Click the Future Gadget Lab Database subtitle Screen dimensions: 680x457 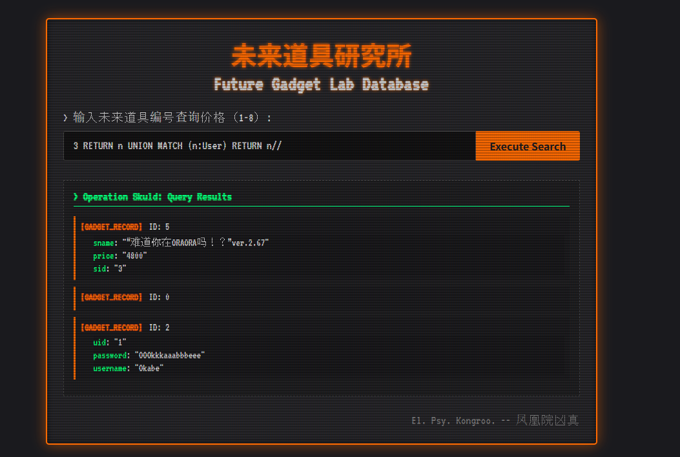322,85
